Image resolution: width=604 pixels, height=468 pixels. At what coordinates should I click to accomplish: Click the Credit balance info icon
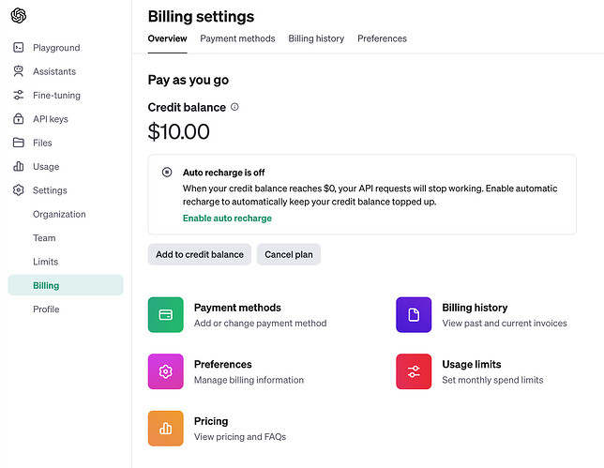[x=234, y=107]
